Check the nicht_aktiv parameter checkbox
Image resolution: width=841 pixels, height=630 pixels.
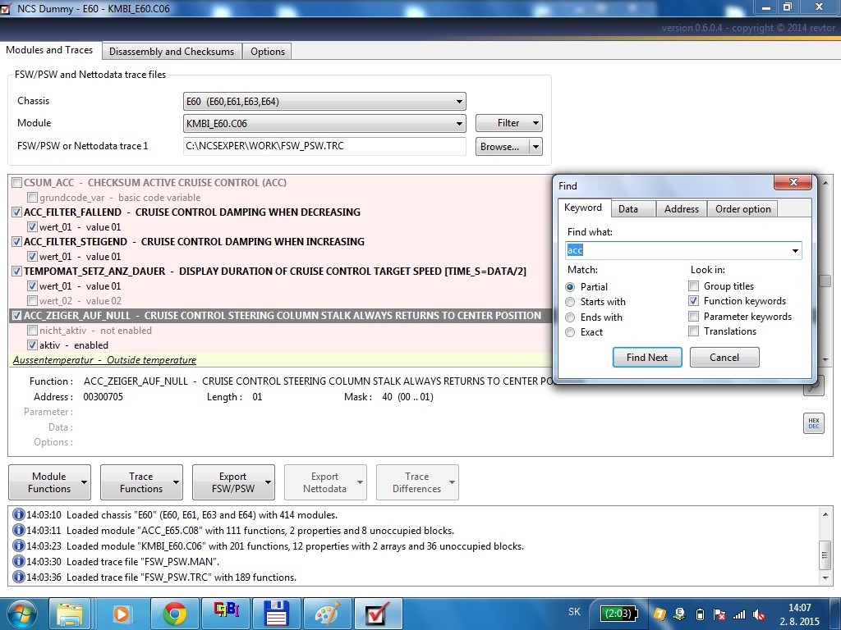(33, 331)
